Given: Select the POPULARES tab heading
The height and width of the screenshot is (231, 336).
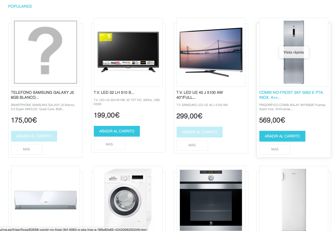Looking at the screenshot, I should (20, 6).
